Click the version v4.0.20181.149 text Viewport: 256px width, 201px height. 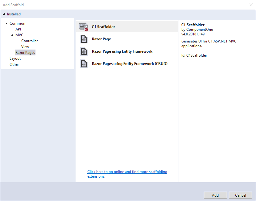[193, 34]
